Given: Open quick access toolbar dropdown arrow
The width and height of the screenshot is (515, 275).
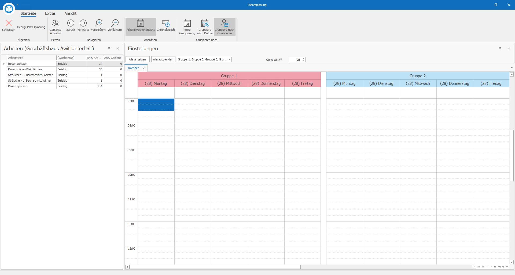Looking at the screenshot, I should 17,5.
